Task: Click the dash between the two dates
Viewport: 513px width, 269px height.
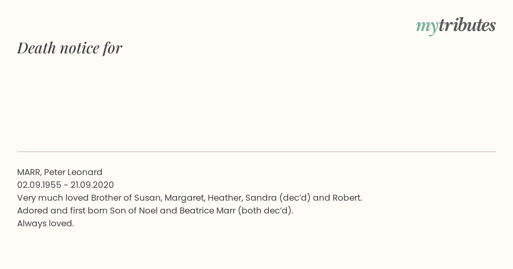Action: 66,185
